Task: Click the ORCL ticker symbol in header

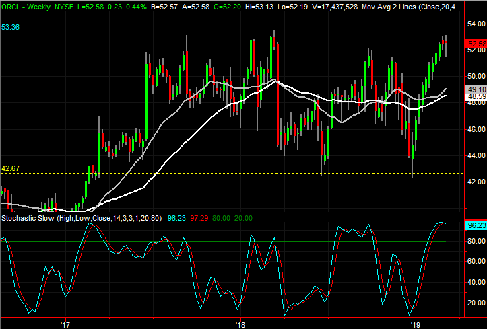Action: [x=12, y=5]
